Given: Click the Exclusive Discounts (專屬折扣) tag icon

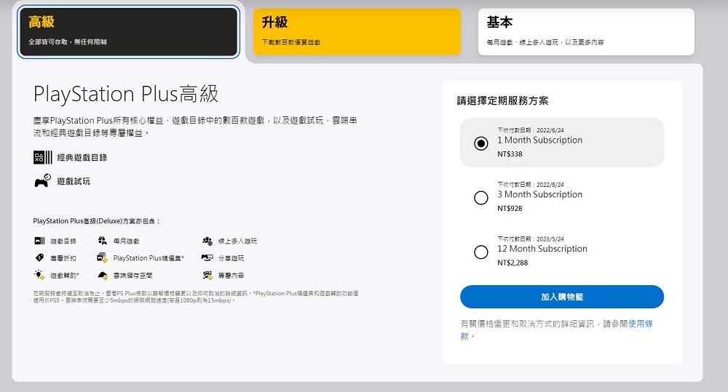Looking at the screenshot, I should (39, 257).
